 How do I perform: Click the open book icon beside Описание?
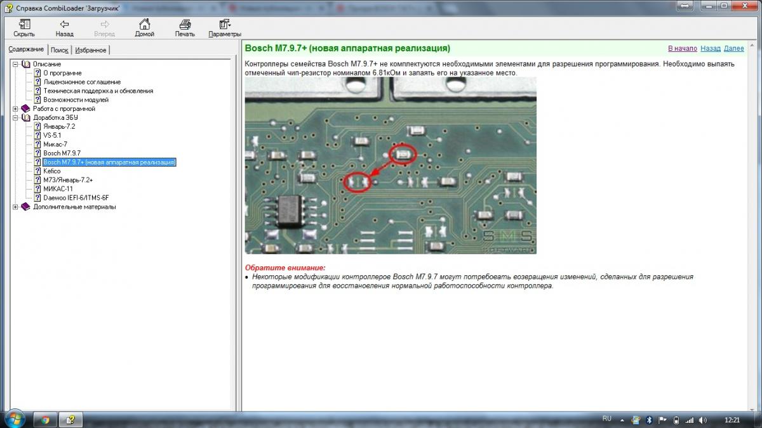point(26,64)
